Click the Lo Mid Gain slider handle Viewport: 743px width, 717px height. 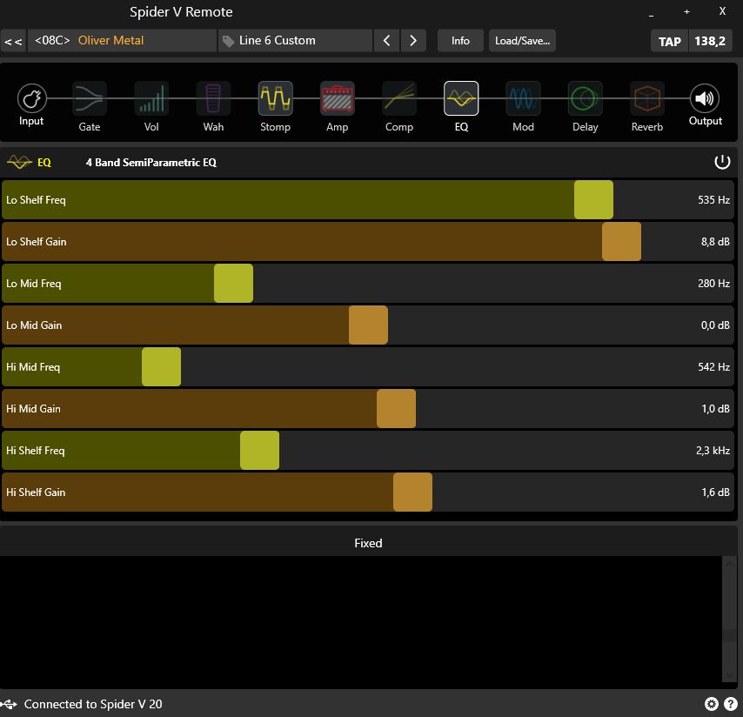pyautogui.click(x=368, y=325)
